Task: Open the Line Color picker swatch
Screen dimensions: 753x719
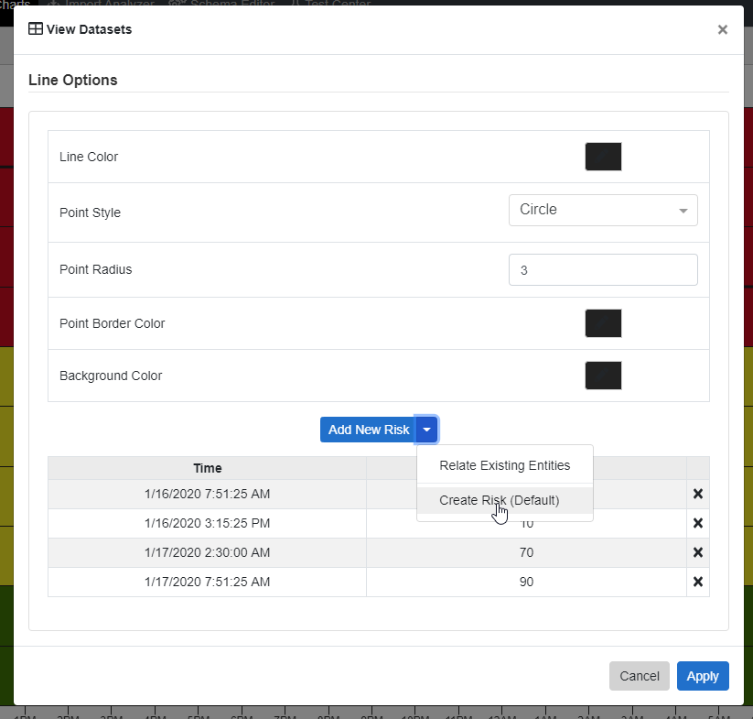Action: [x=603, y=157]
